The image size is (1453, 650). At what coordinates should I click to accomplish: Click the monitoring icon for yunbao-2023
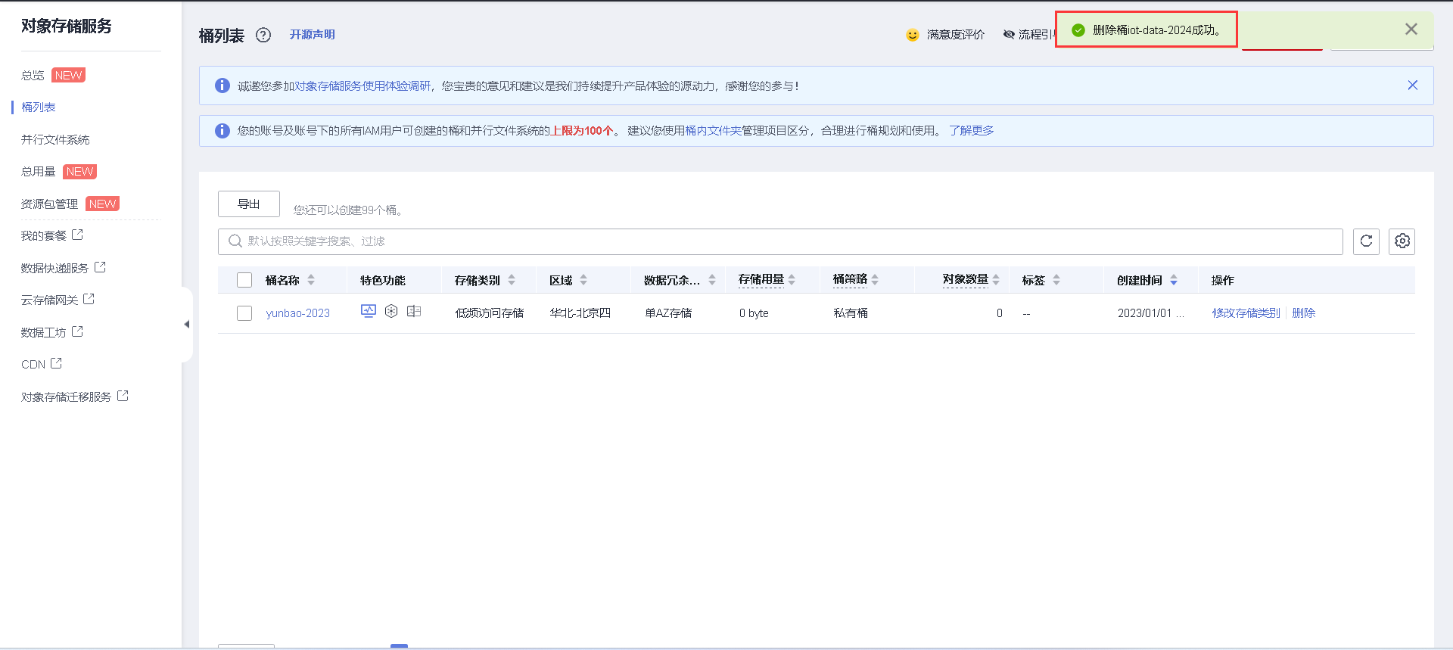(369, 311)
